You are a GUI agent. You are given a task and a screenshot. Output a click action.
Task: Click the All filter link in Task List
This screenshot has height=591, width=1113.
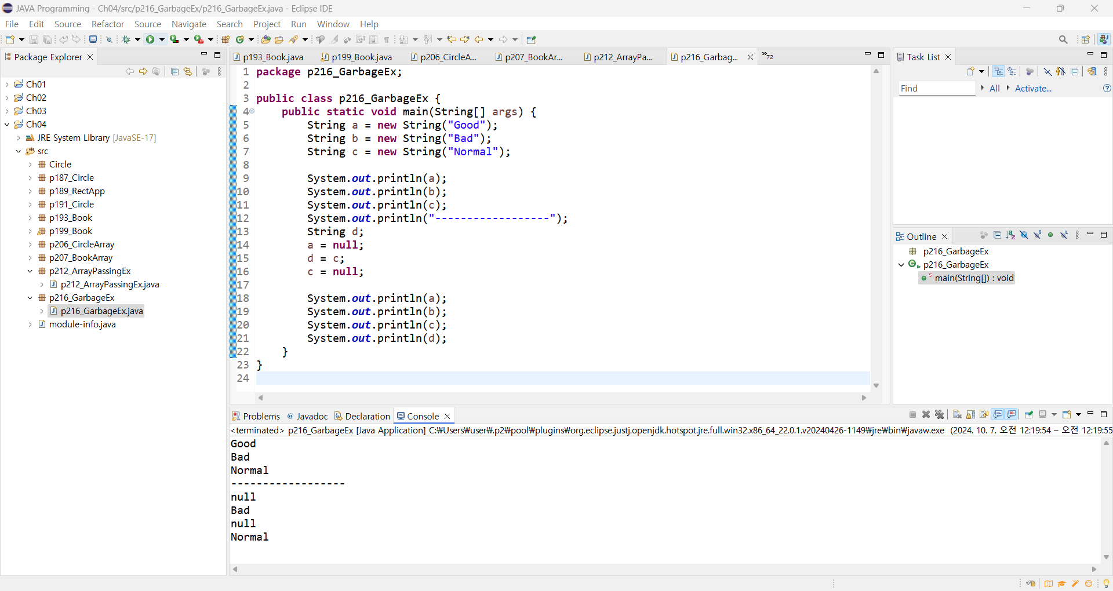coord(995,88)
